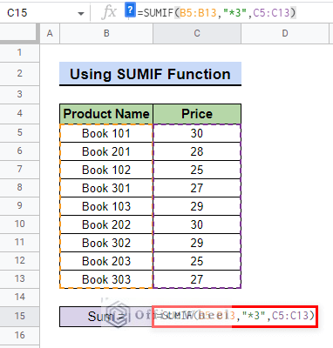The image size is (333, 348).
Task: Select cell containing Book 302
Action: tap(106, 243)
